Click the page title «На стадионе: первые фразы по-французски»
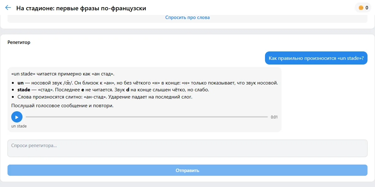Viewport: 375px width, 187px height. (x=81, y=8)
